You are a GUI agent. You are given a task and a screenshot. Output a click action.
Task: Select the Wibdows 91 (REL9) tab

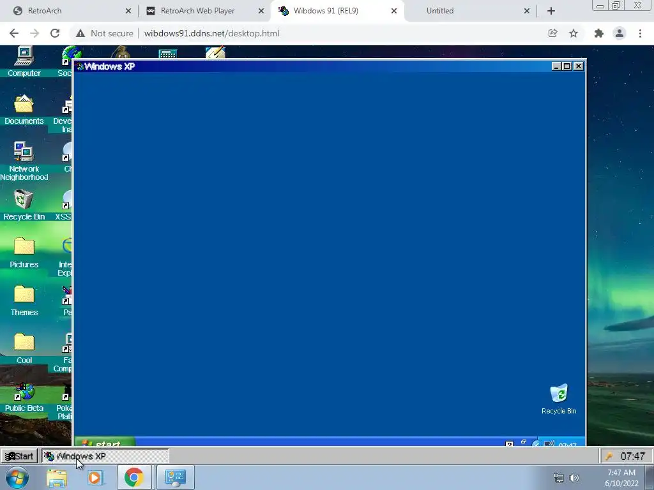[x=337, y=11]
